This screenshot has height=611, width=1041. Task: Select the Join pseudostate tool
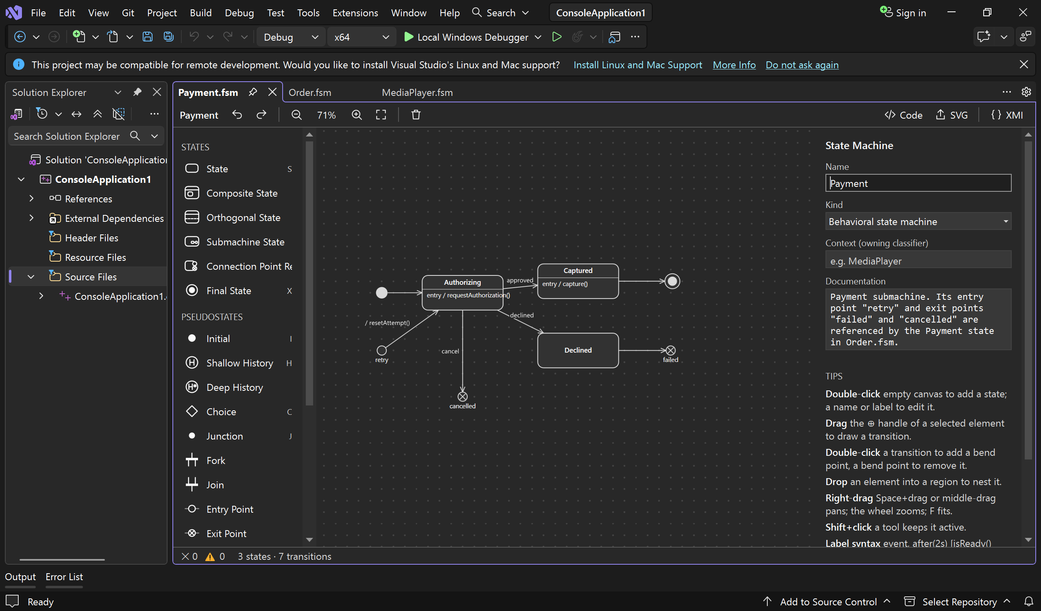click(238, 485)
